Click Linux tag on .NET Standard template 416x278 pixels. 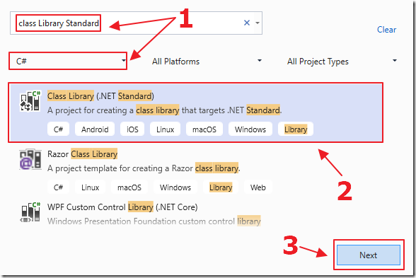[165, 129]
